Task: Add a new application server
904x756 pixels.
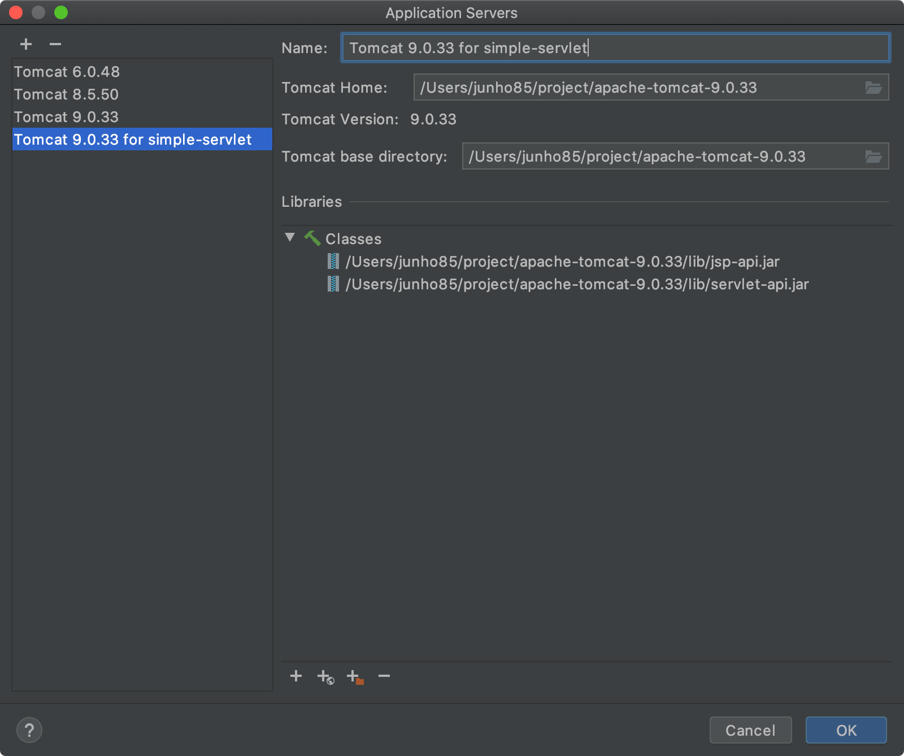Action: (x=26, y=44)
